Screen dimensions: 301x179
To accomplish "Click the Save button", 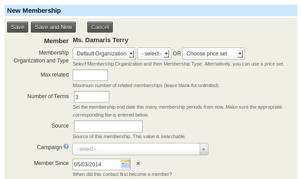I will [x=18, y=27].
